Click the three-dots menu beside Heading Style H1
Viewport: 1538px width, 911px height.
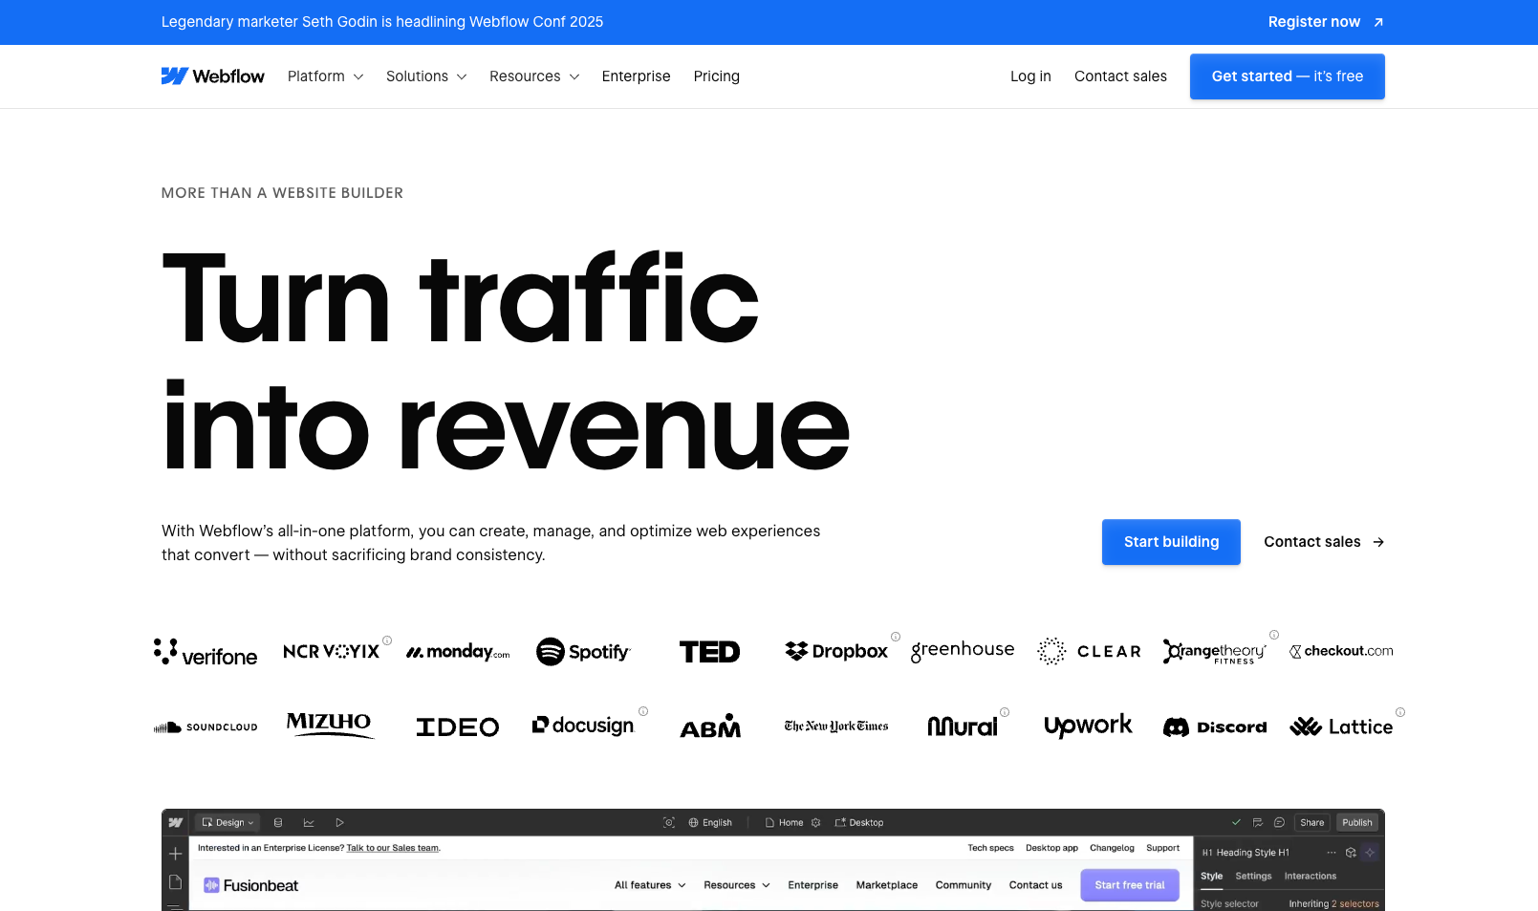tap(1332, 853)
